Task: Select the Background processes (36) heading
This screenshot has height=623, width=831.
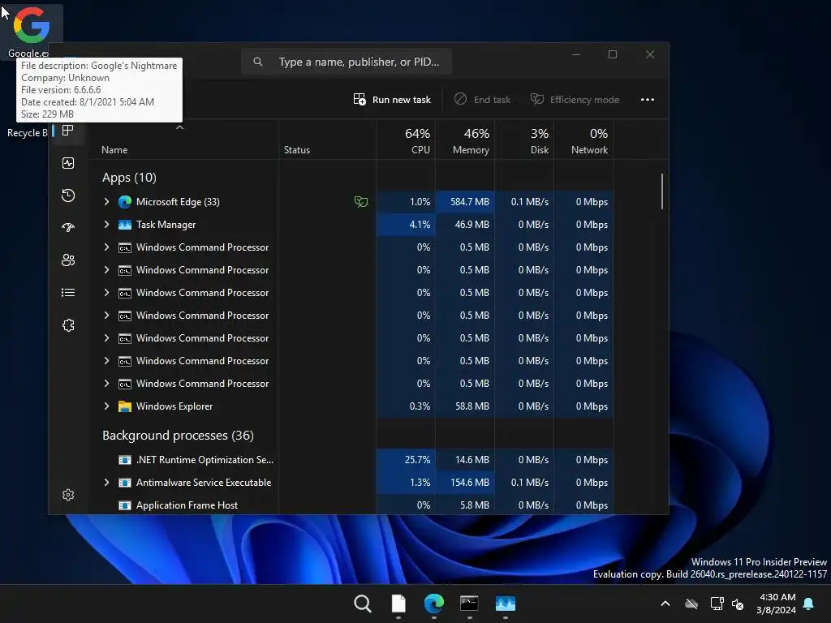Action: click(178, 436)
